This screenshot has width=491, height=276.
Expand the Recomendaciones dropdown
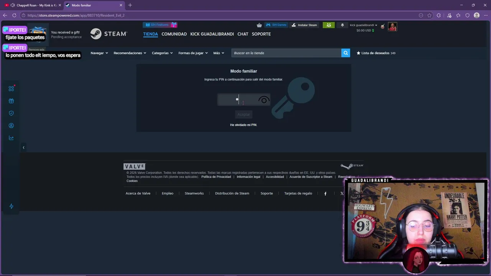(x=130, y=53)
